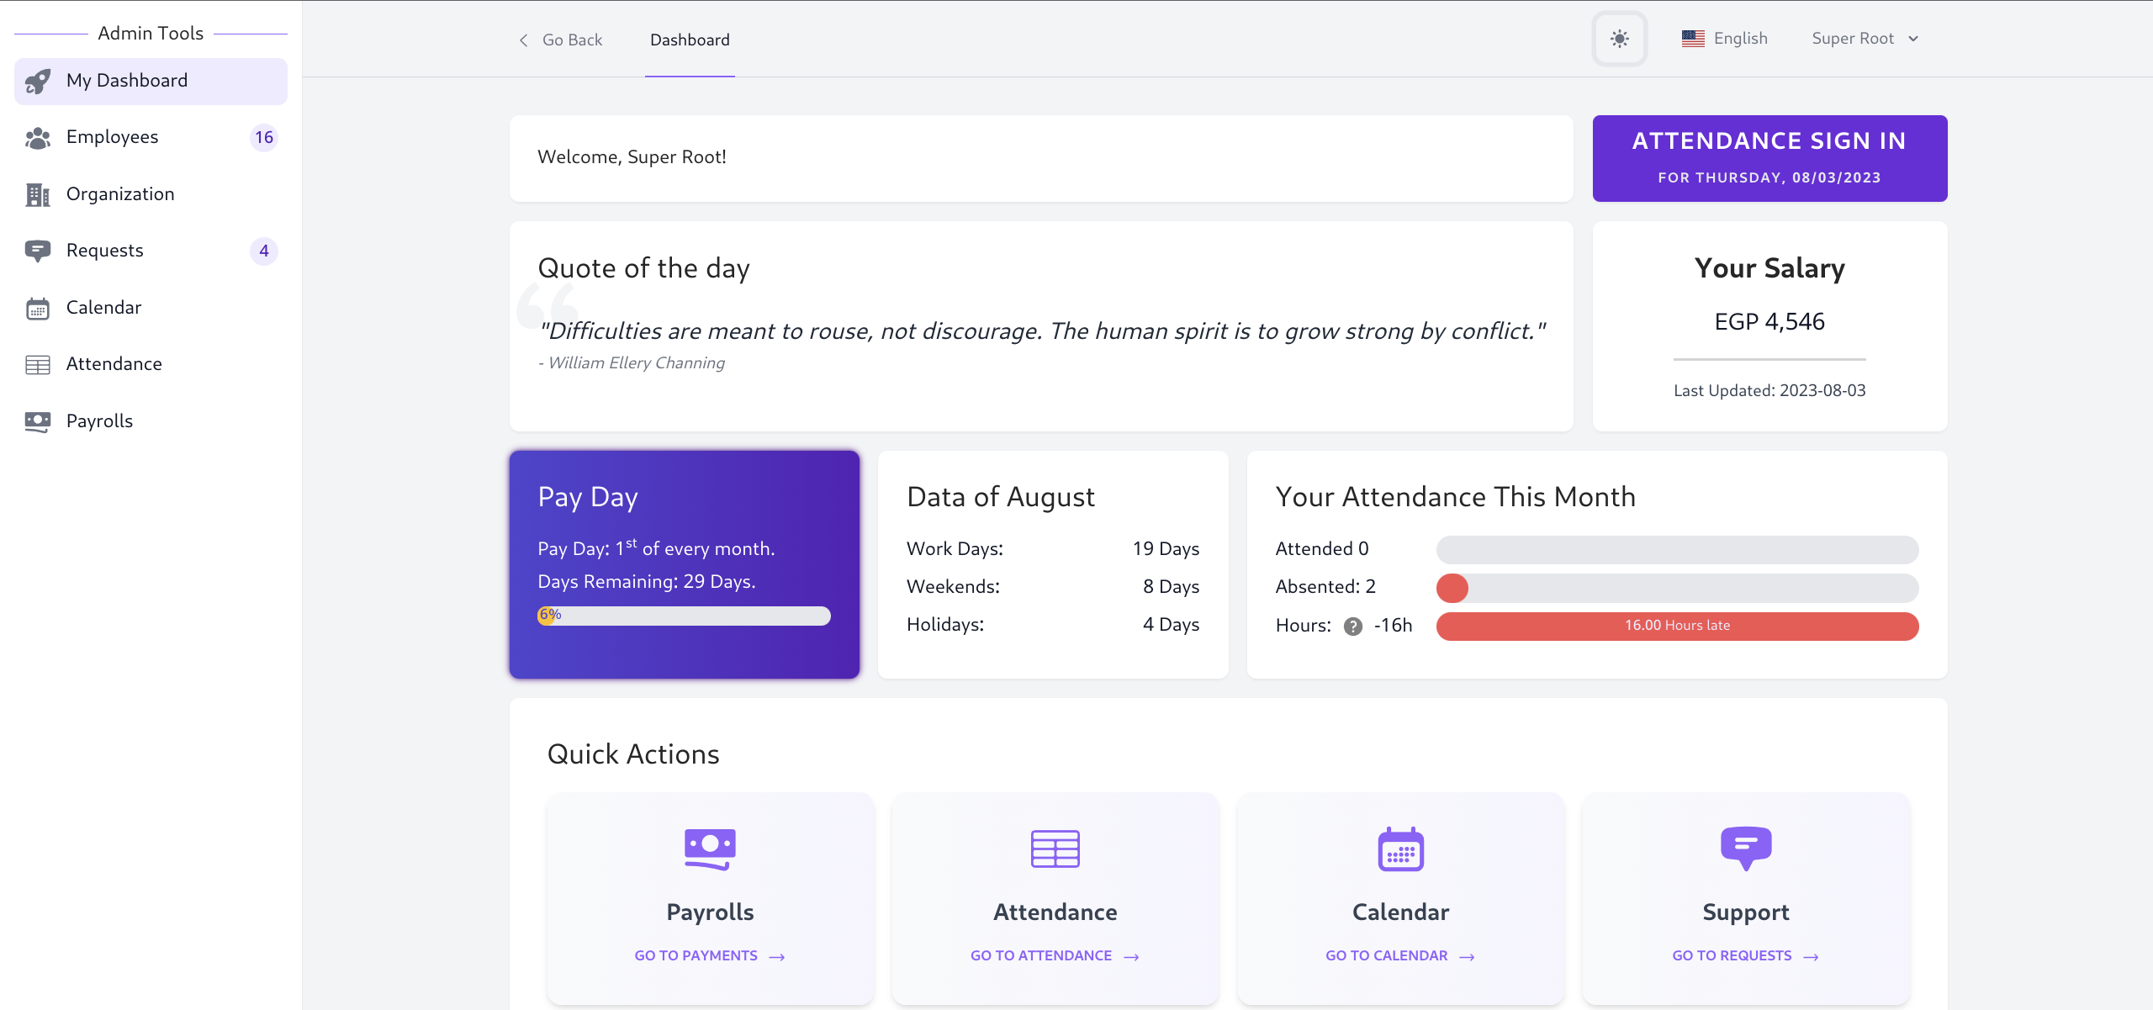Image resolution: width=2153 pixels, height=1010 pixels.
Task: Expand the Super Root user menu
Action: [1865, 39]
